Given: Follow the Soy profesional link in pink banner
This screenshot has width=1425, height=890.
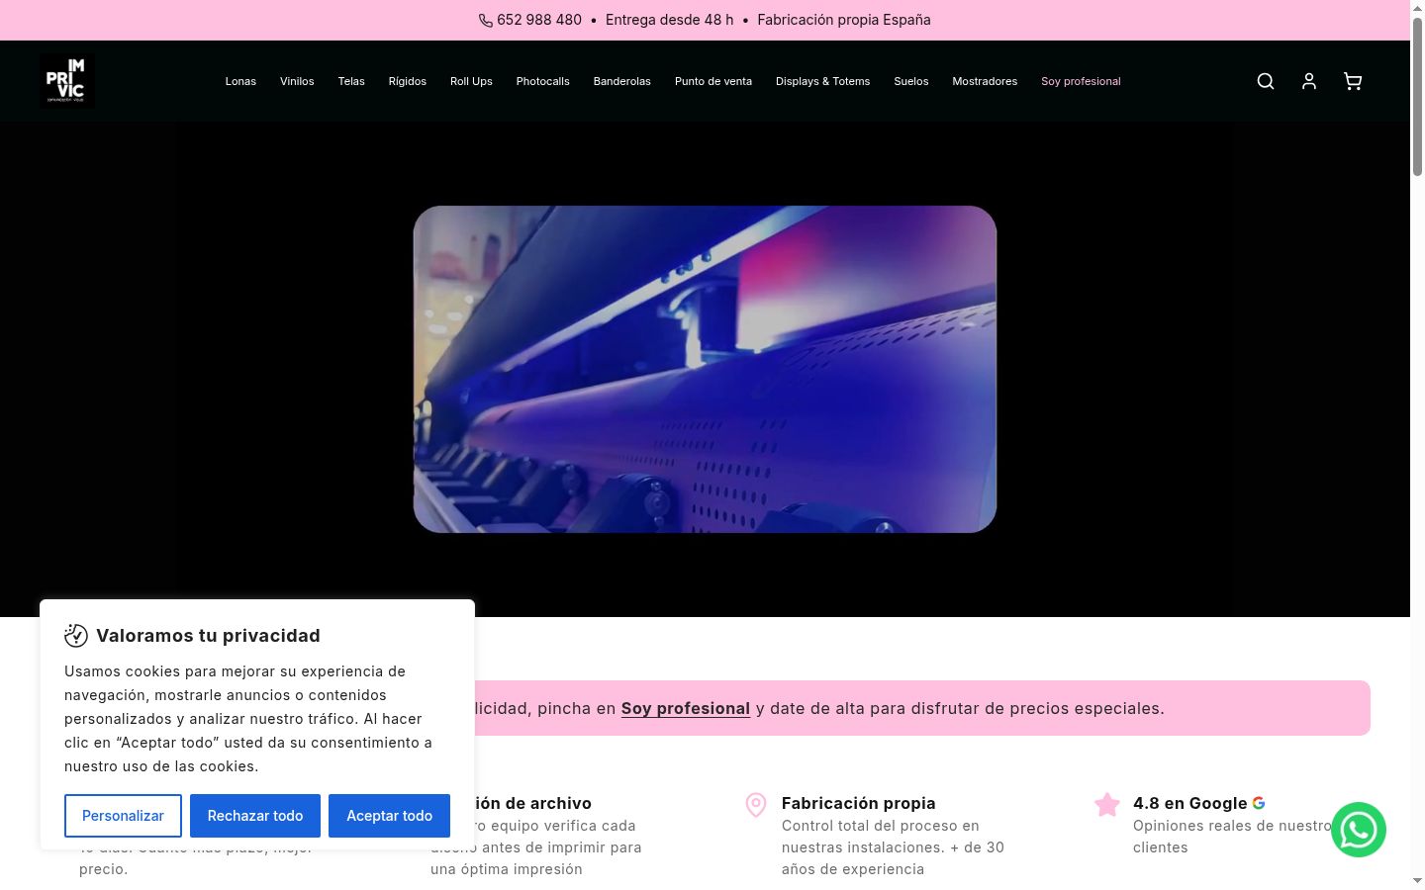Looking at the screenshot, I should [x=686, y=708].
